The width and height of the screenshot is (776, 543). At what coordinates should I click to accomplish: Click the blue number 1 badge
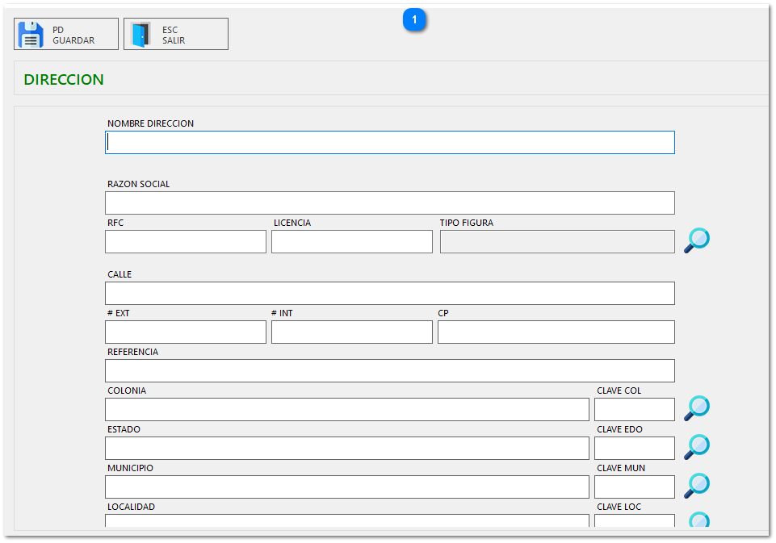414,19
